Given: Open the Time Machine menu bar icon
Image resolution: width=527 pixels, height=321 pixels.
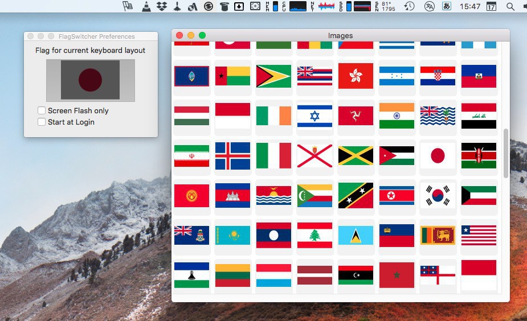Looking at the screenshot, I should [x=409, y=6].
